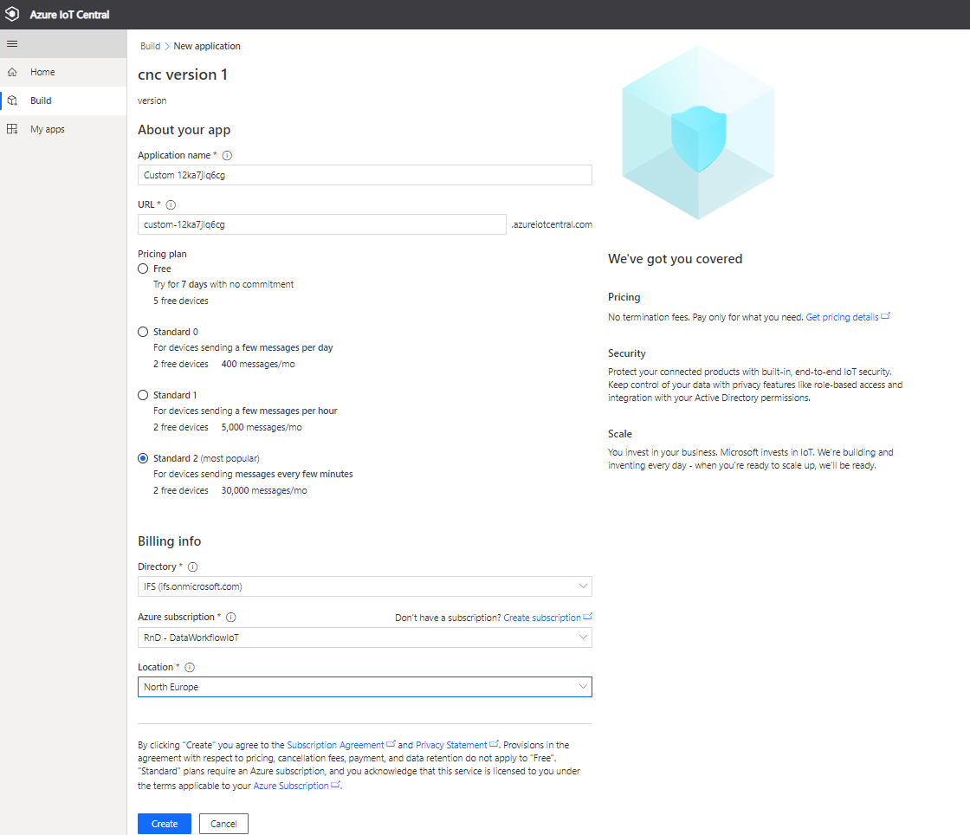The height and width of the screenshot is (835, 970).
Task: Open the Directory dropdown
Action: [x=365, y=586]
